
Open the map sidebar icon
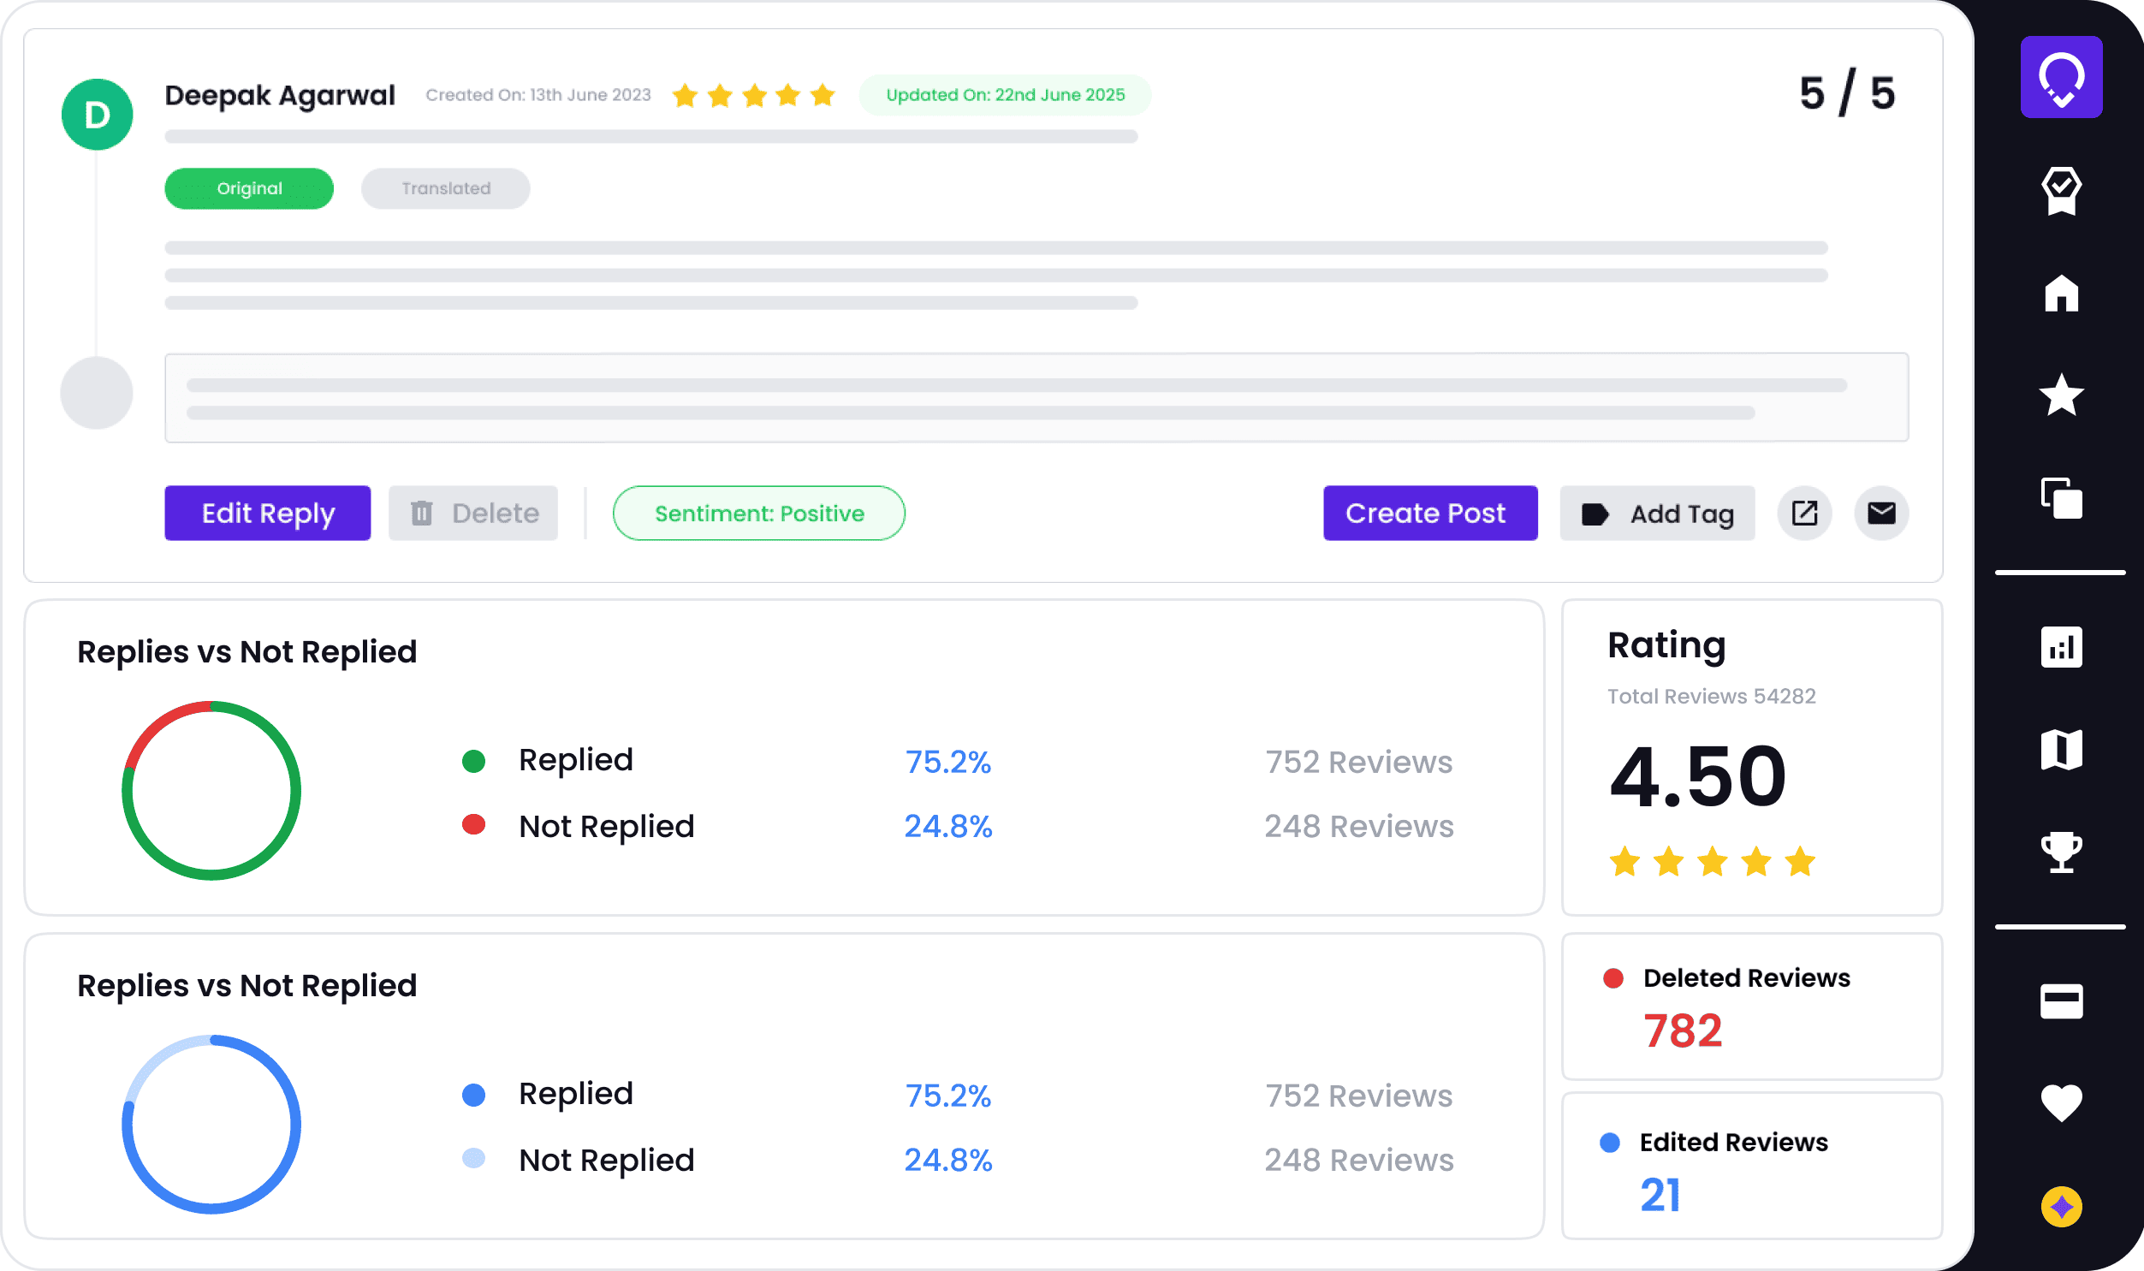[2060, 750]
